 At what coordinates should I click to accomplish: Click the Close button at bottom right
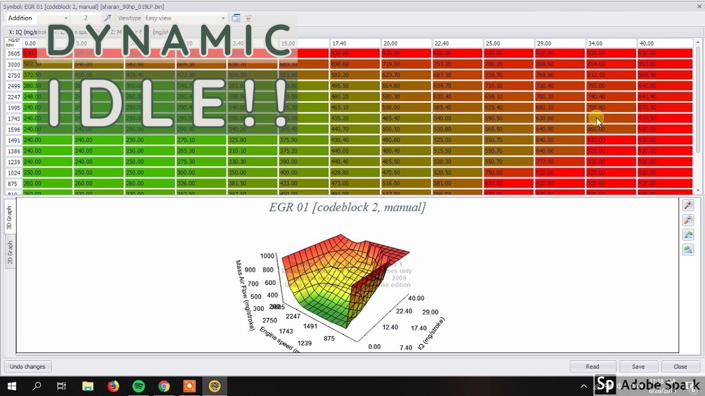tap(680, 366)
